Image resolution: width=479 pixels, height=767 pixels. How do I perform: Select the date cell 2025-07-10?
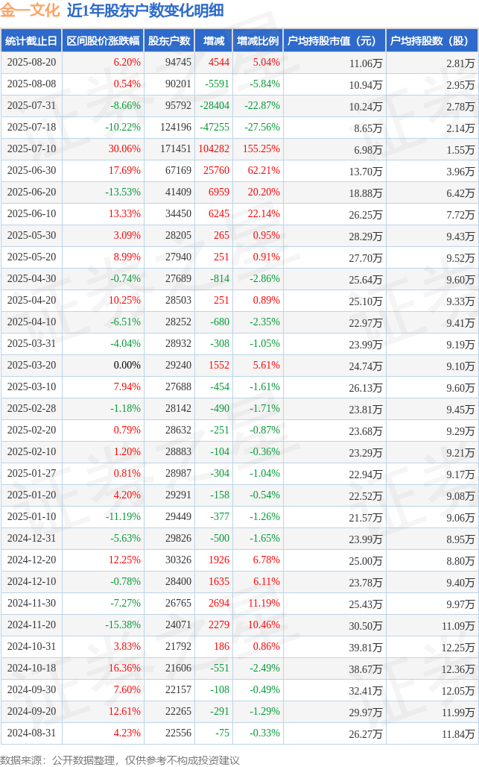32,148
